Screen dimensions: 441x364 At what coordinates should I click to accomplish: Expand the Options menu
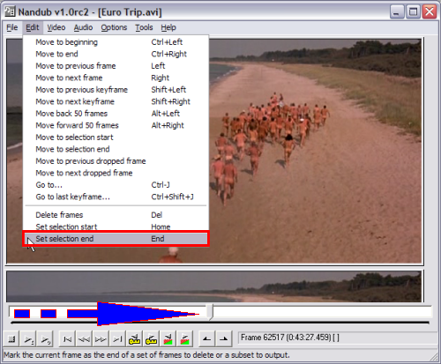click(x=114, y=27)
